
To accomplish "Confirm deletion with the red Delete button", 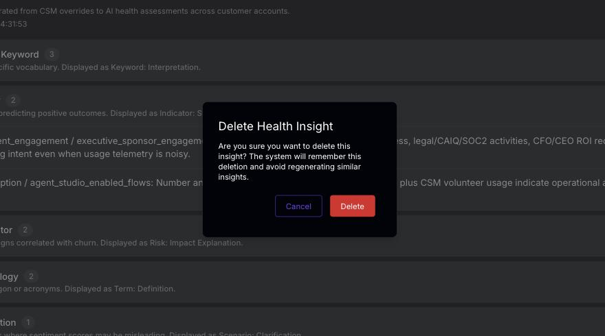I will click(x=352, y=206).
